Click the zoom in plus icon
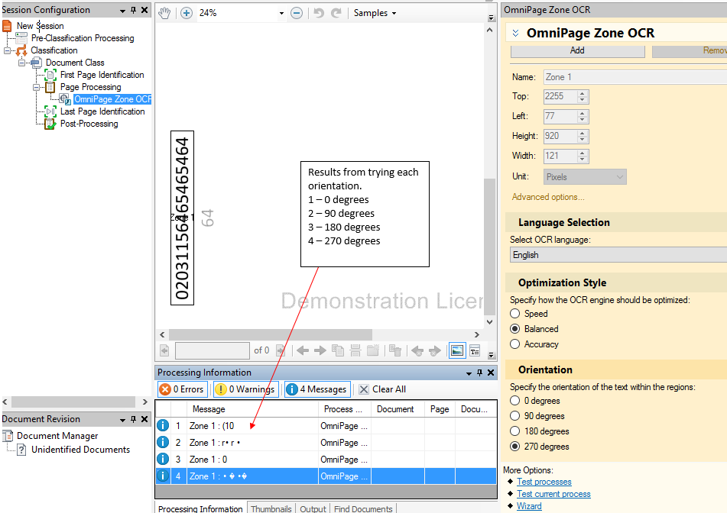The image size is (727, 513). 187,13
